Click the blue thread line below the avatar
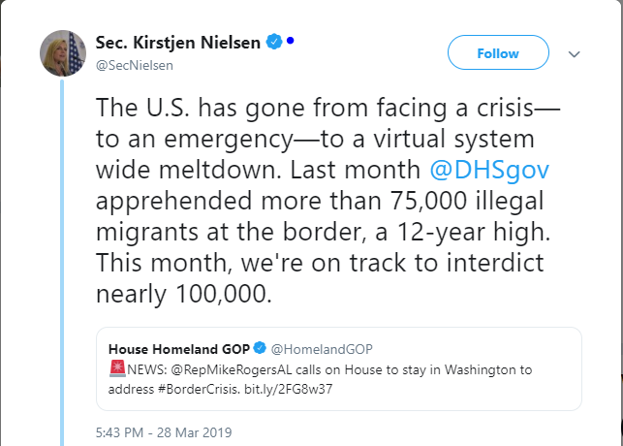Screen dimensions: 623x446 coord(62,263)
